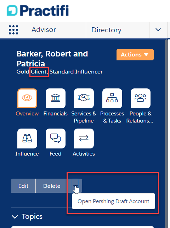
Task: Expand the orange Actions dropdown
Action: (135, 55)
